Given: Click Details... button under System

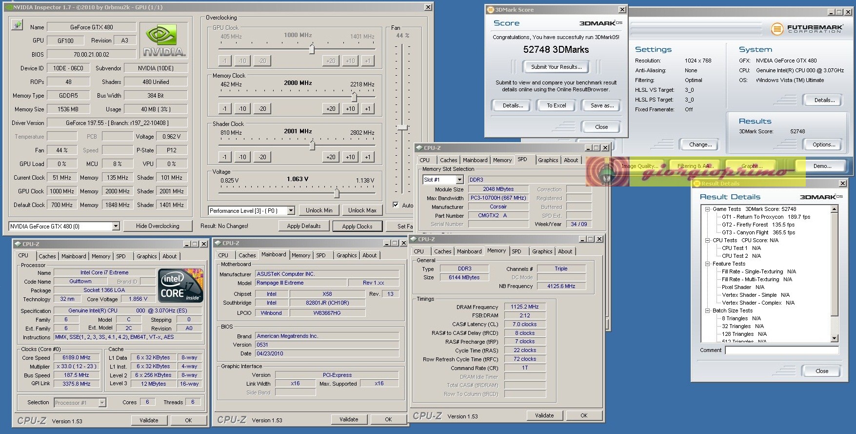Looking at the screenshot, I should [x=824, y=100].
